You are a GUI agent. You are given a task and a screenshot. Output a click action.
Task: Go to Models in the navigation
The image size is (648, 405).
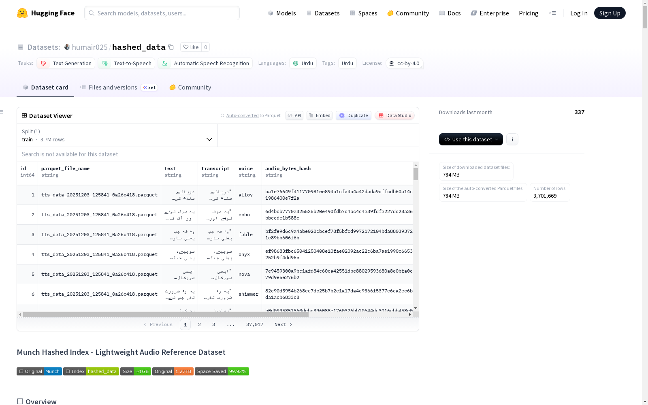[x=282, y=13]
